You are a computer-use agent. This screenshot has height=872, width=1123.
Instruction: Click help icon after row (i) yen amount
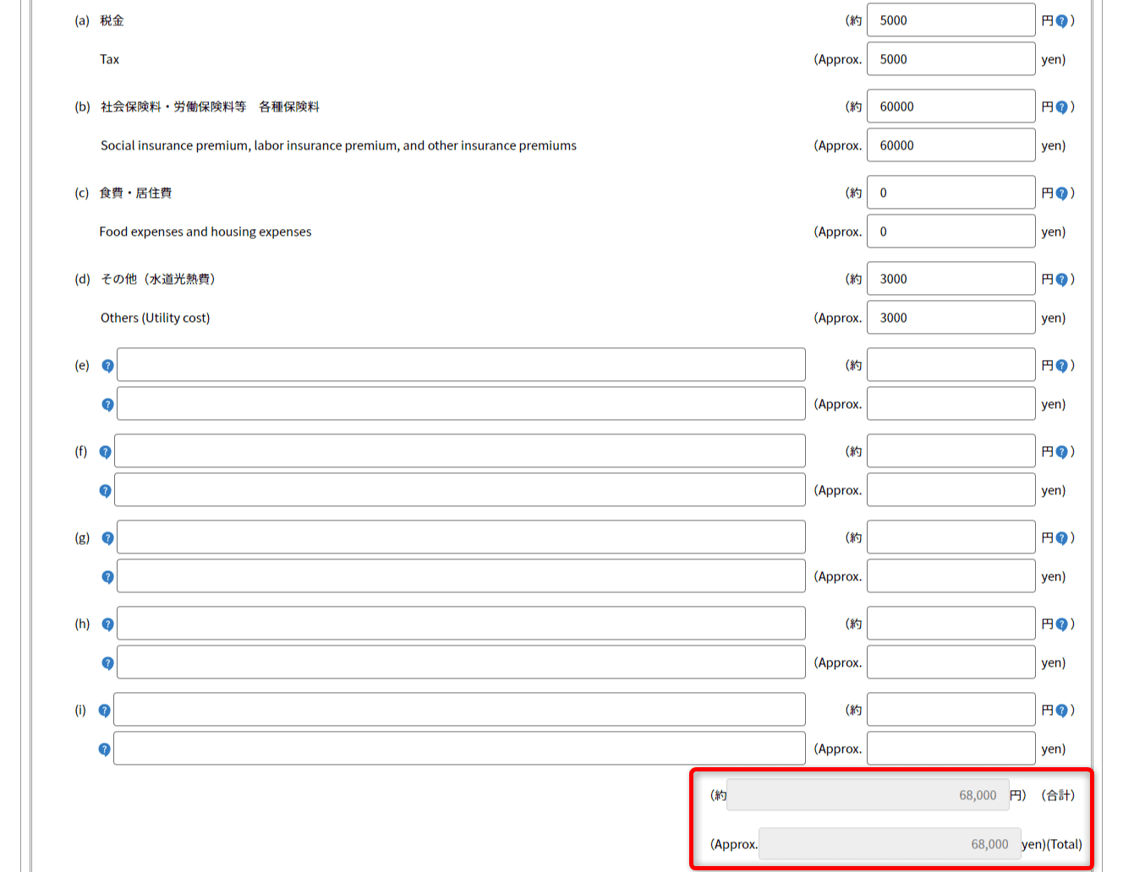tap(1061, 711)
